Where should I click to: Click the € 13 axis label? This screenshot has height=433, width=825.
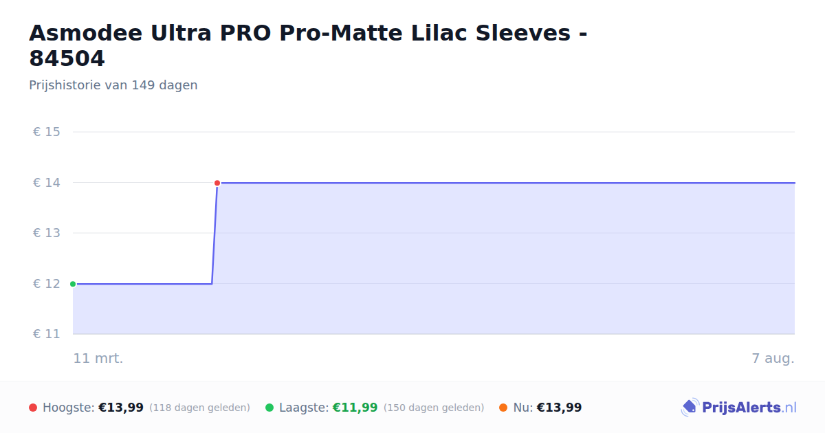click(47, 233)
